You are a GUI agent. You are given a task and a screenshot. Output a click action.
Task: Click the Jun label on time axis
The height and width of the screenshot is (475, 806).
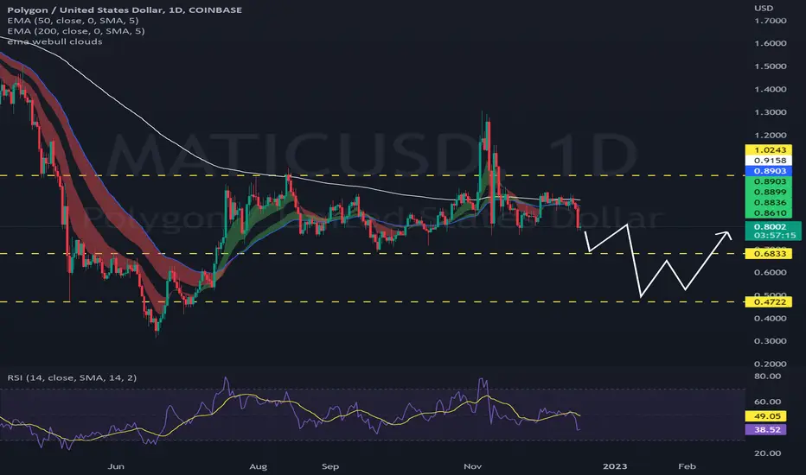pyautogui.click(x=116, y=466)
